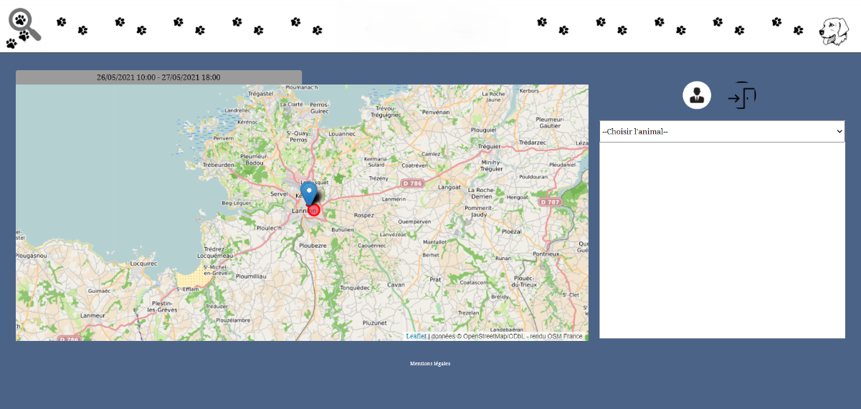Click the Louannec label on the map

coord(341,133)
